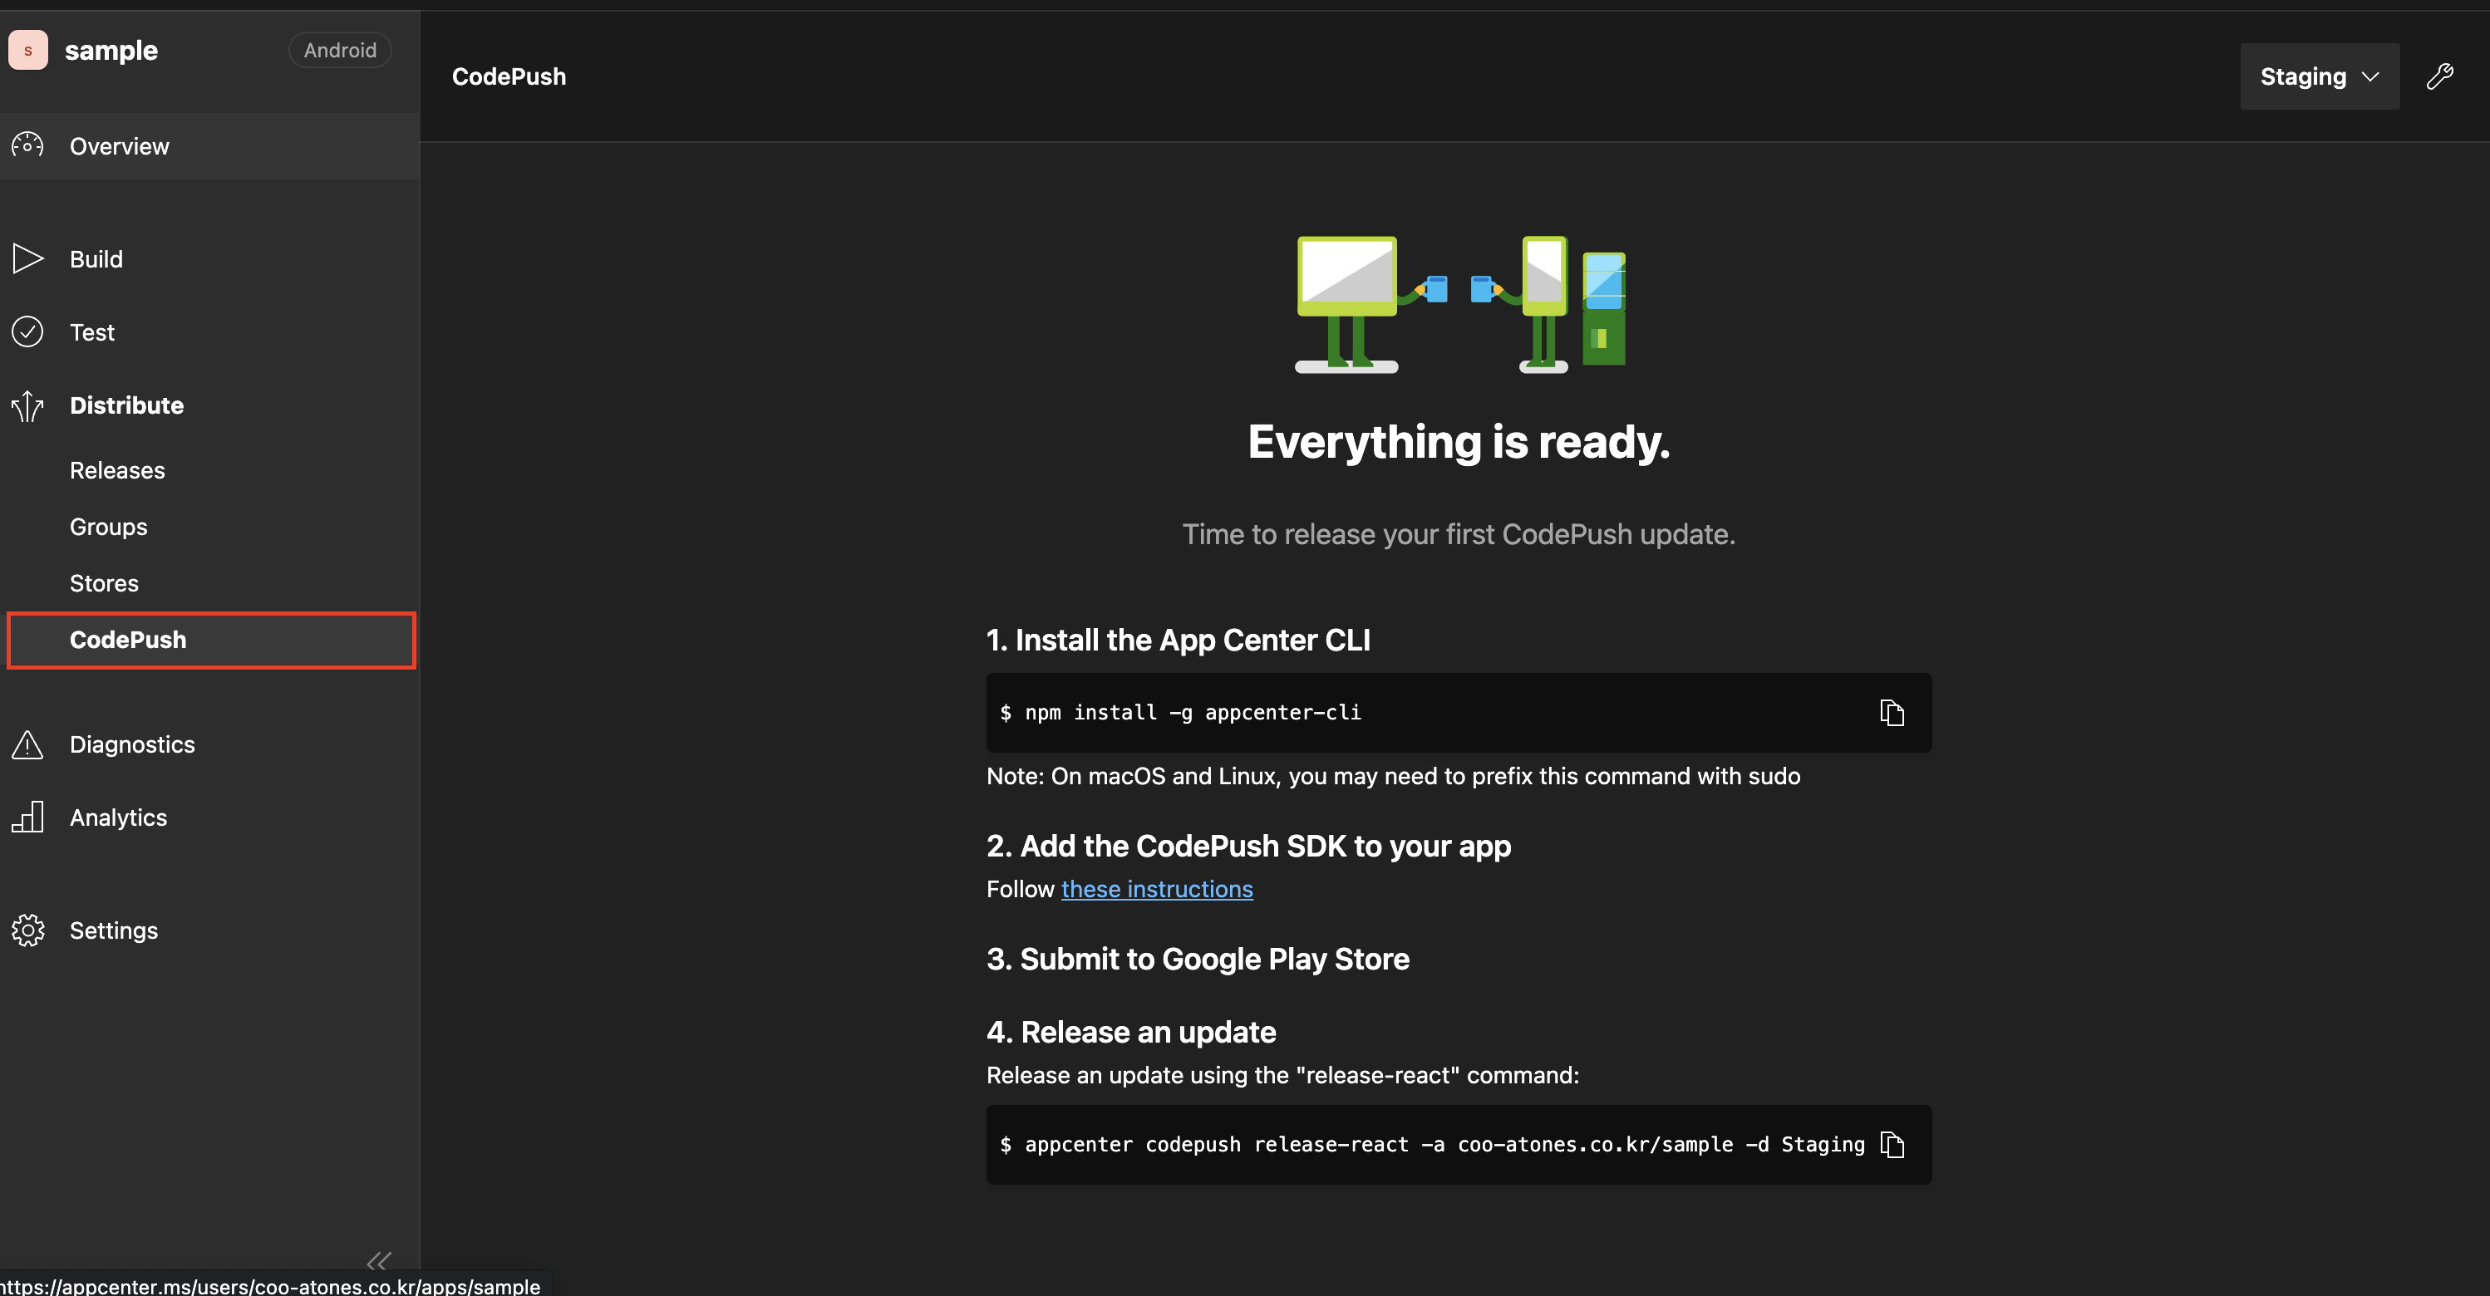2490x1296 pixels.
Task: Click the Android platform badge
Action: (339, 50)
